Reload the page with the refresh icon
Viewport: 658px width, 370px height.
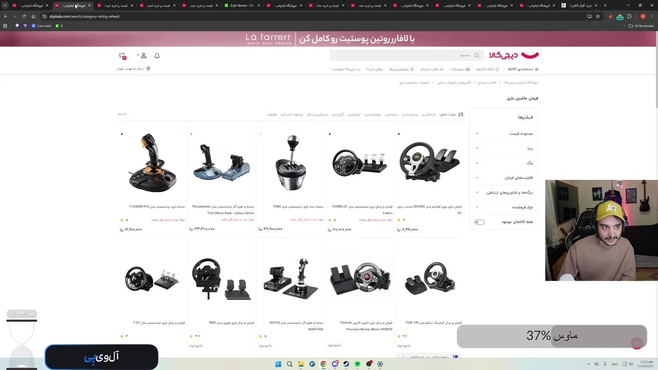point(24,16)
